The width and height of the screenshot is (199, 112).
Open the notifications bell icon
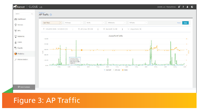[179, 7]
